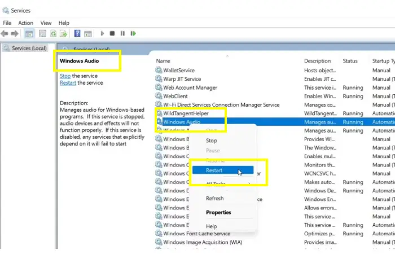Click the Wi-Fi Direct Services gear icon

click(159, 104)
